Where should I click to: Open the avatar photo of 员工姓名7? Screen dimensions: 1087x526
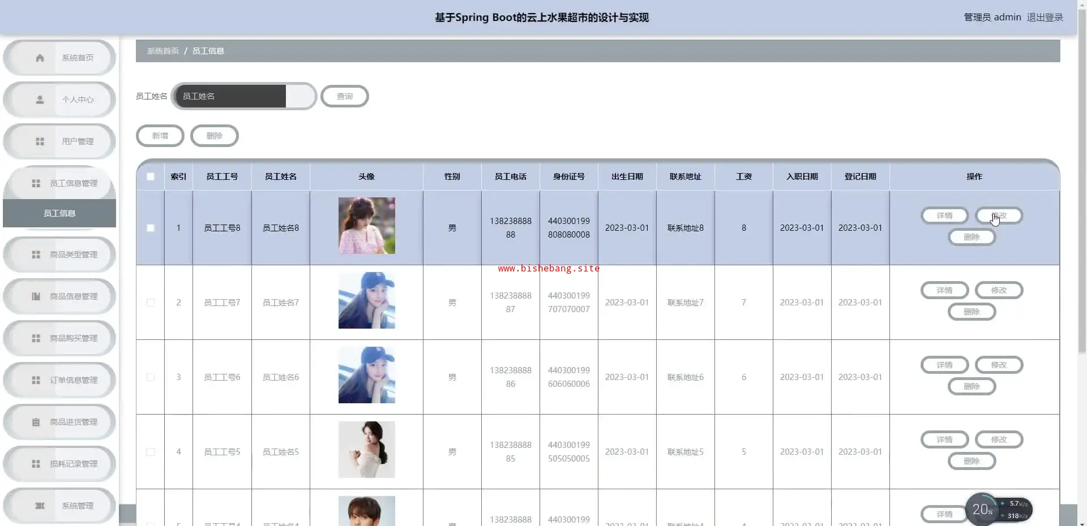click(x=367, y=300)
